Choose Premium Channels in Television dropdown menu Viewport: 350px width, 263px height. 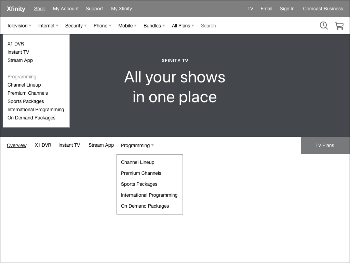tap(28, 93)
